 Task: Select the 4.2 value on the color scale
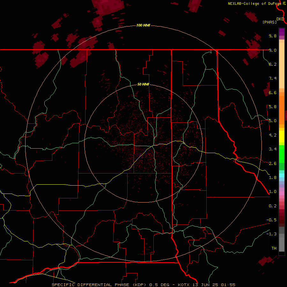coord(273,135)
